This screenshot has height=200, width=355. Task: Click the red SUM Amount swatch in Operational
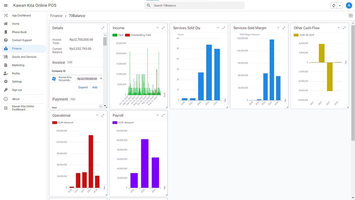[55, 123]
